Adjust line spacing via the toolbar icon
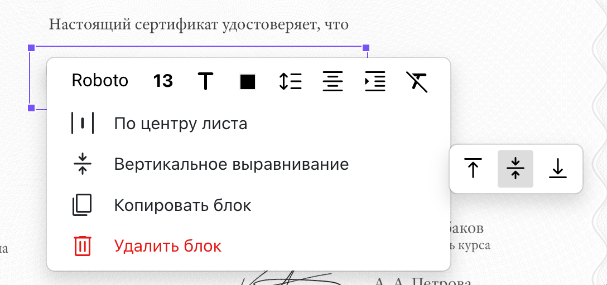607x285 pixels. point(290,81)
